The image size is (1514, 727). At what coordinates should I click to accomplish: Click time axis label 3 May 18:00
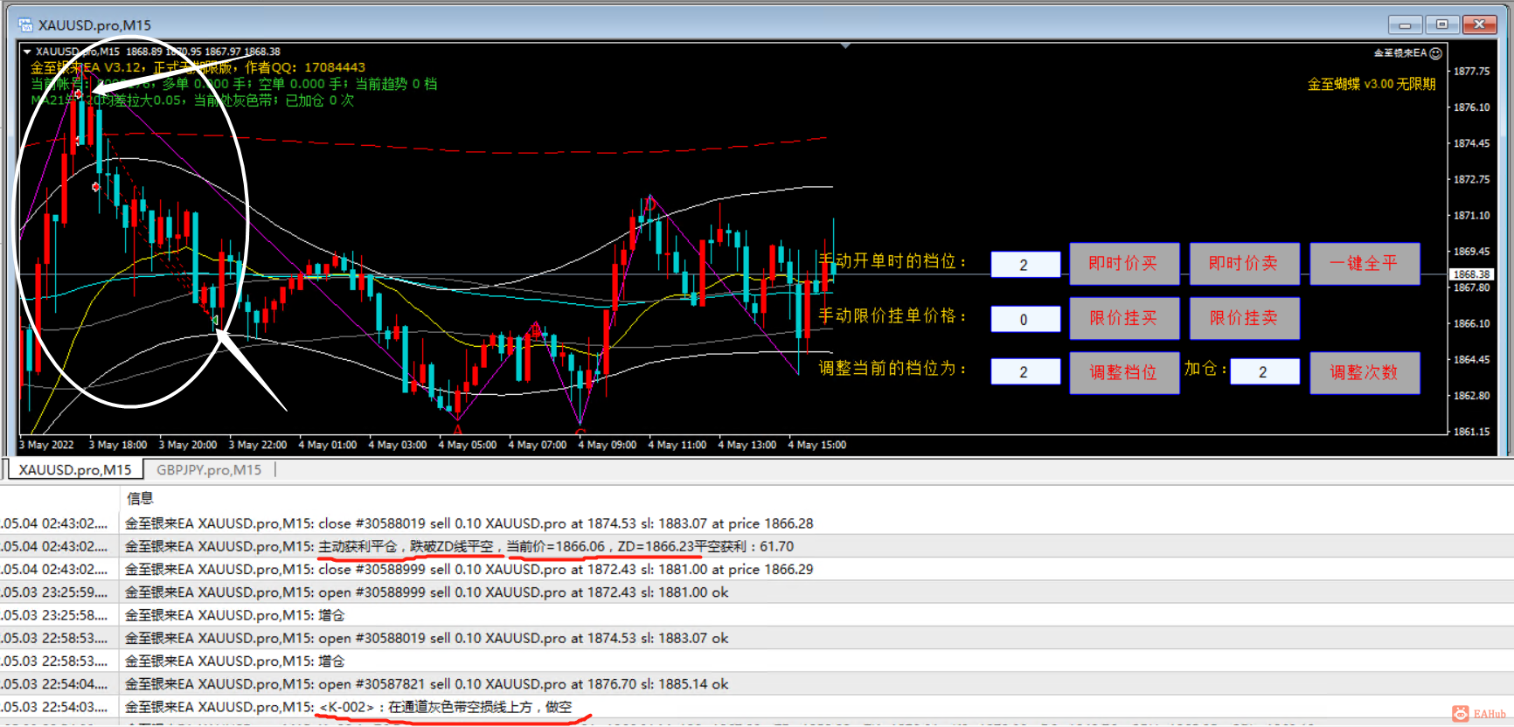(x=118, y=445)
